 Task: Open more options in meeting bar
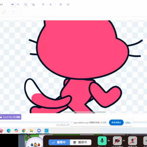pyautogui.click(x=145, y=141)
